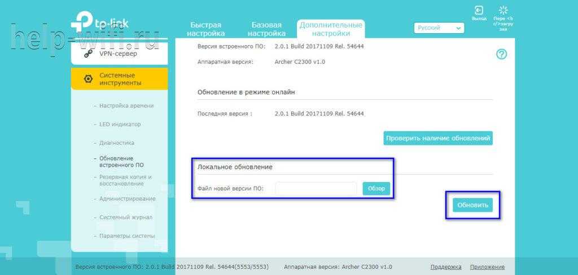Click the Logout (Выход) icon
The height and width of the screenshot is (275, 578).
coord(479,11)
